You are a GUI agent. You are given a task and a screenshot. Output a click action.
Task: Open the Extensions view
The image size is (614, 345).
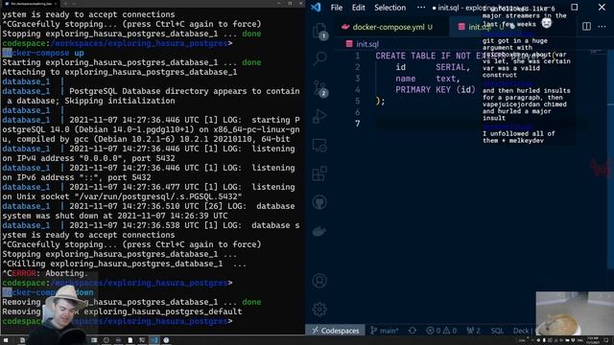[x=319, y=173]
